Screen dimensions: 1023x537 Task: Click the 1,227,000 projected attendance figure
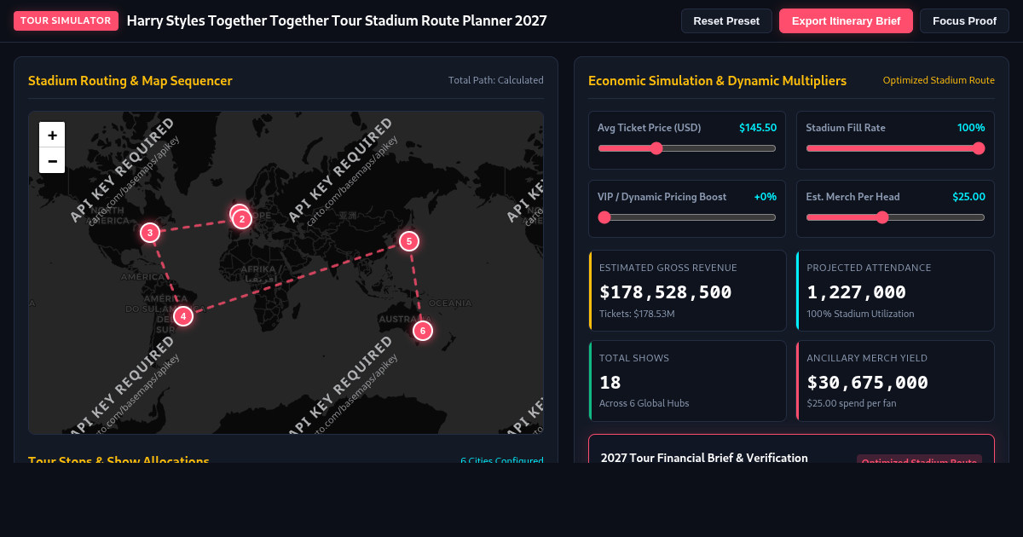click(x=857, y=292)
